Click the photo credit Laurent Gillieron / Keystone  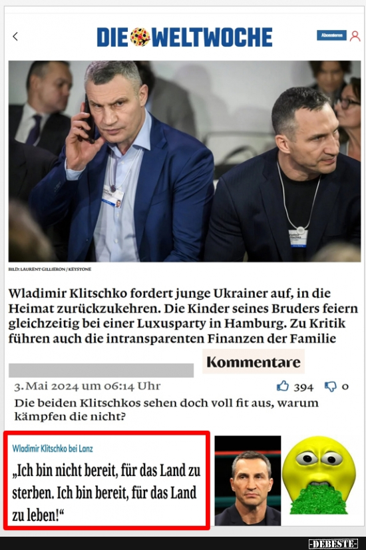coord(50,270)
